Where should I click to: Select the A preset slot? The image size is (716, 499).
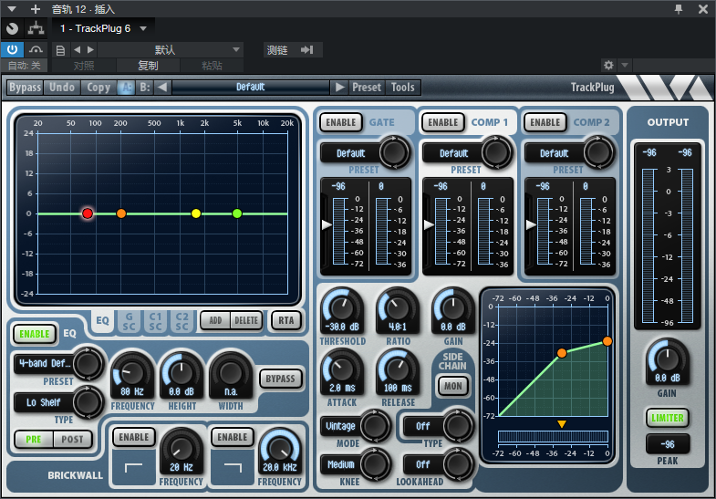[x=126, y=88]
